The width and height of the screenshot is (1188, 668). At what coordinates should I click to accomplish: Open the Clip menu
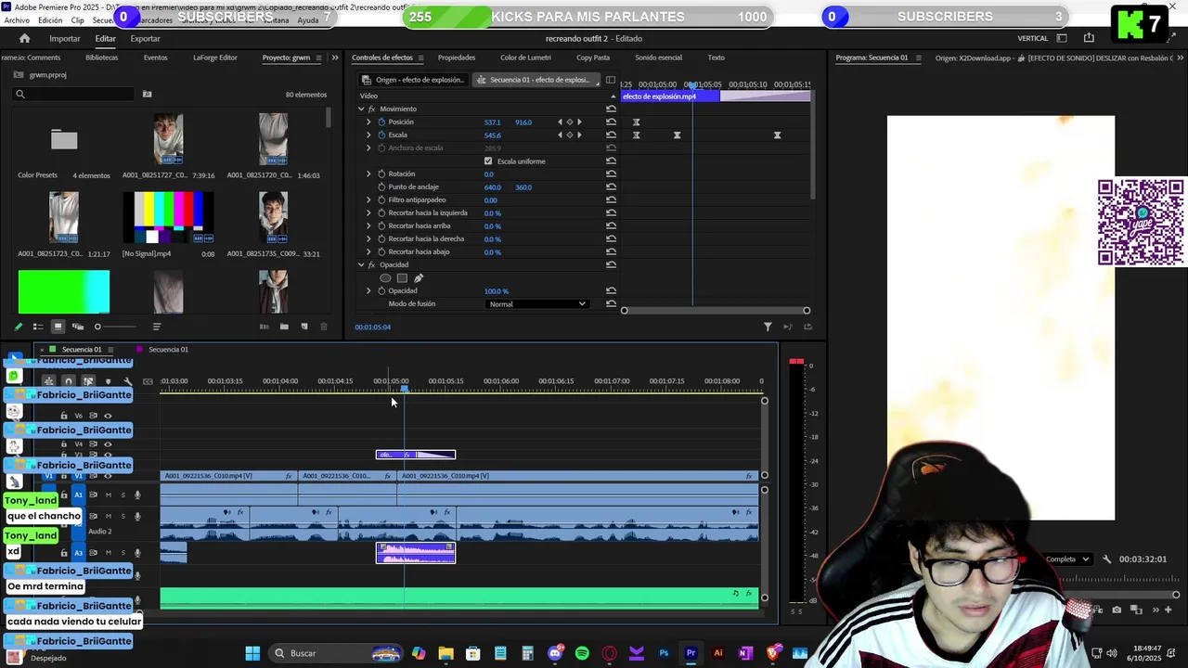(77, 19)
